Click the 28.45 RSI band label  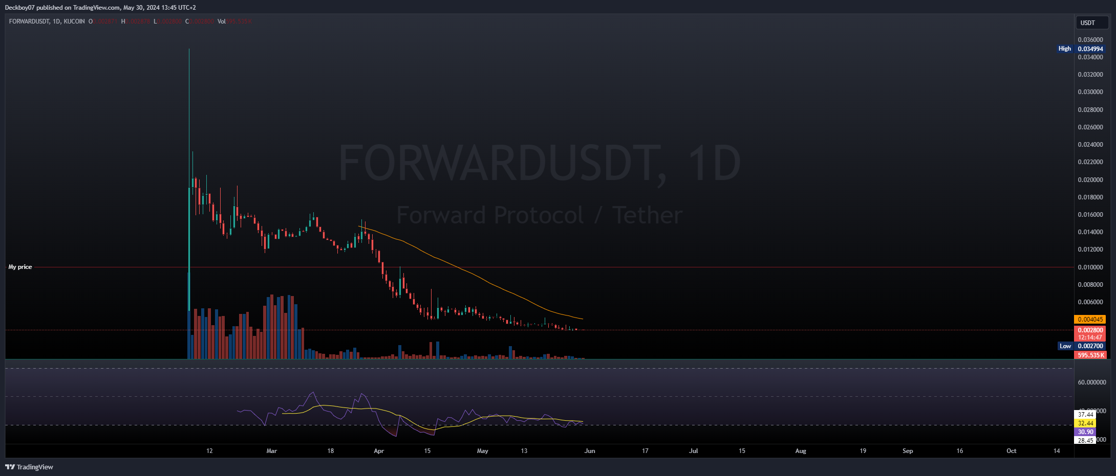tap(1085, 440)
